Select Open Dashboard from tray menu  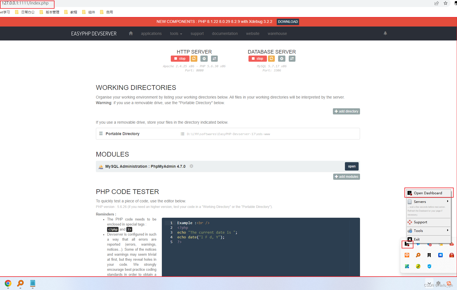(x=428, y=193)
